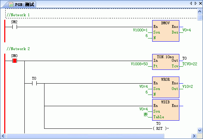
Task: Go to previous tab with left arrow
Action: click(191, 4)
